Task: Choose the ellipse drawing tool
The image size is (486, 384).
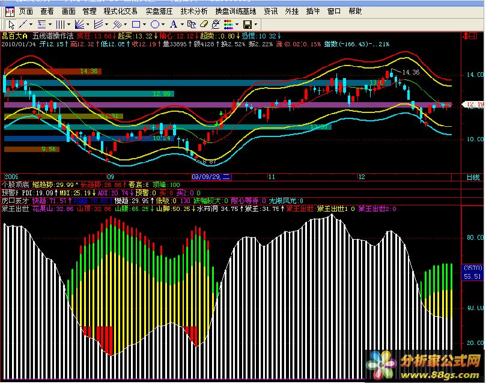Action: coord(154,24)
